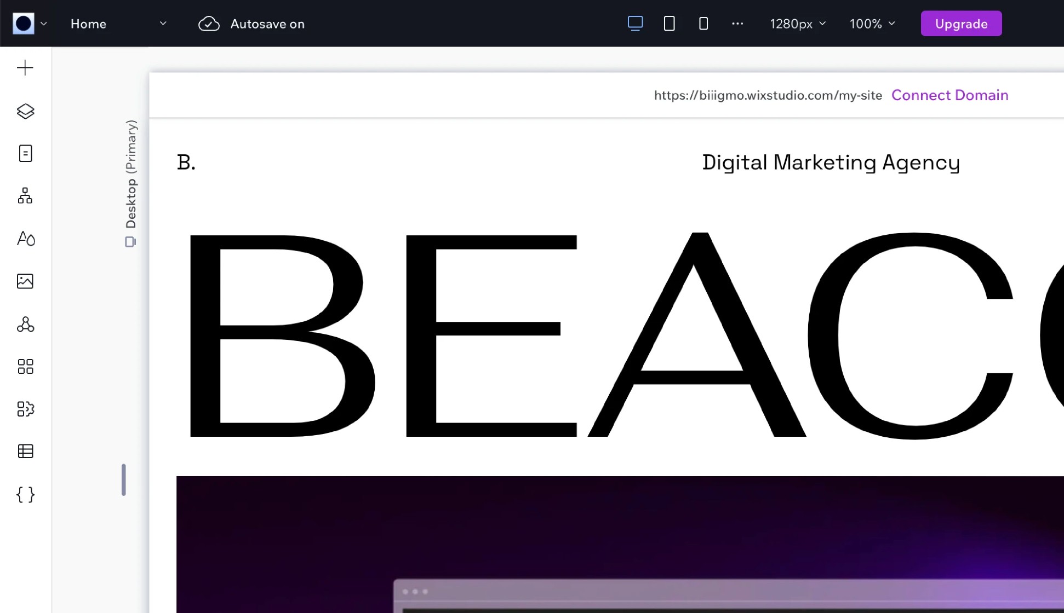Open the Code curly braces icon

pos(25,495)
